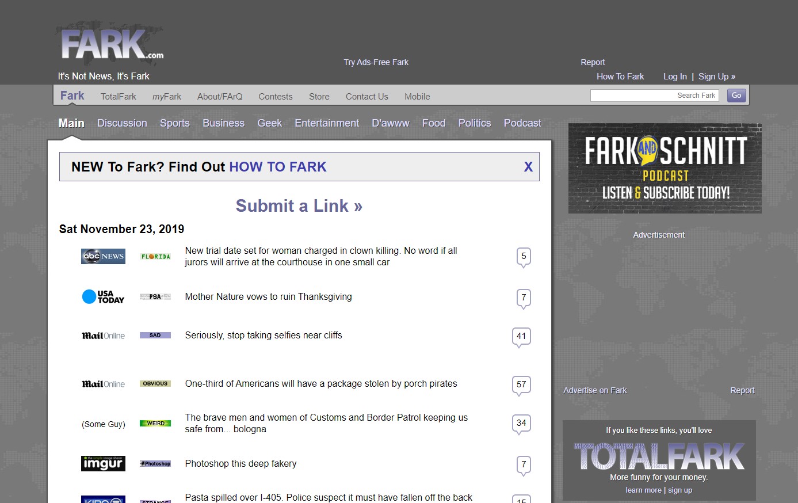798x503 pixels.
Task: Open the bologna Customs headline
Action: [x=326, y=424]
